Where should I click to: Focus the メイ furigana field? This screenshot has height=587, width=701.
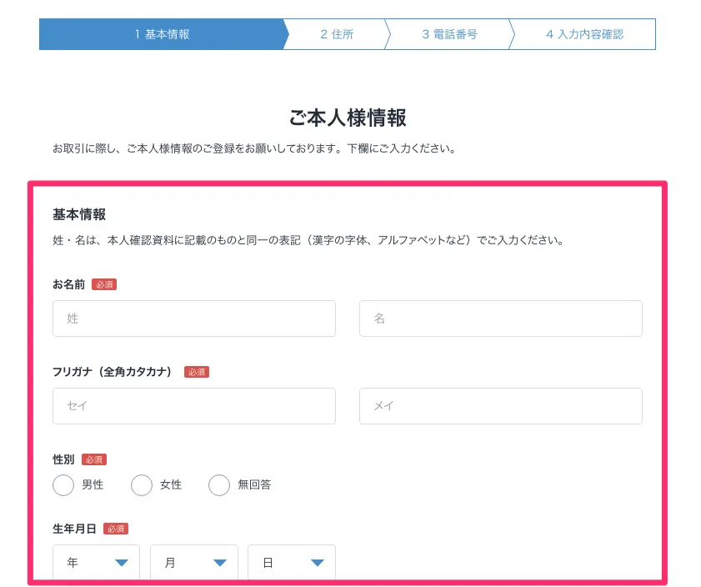coord(501,406)
